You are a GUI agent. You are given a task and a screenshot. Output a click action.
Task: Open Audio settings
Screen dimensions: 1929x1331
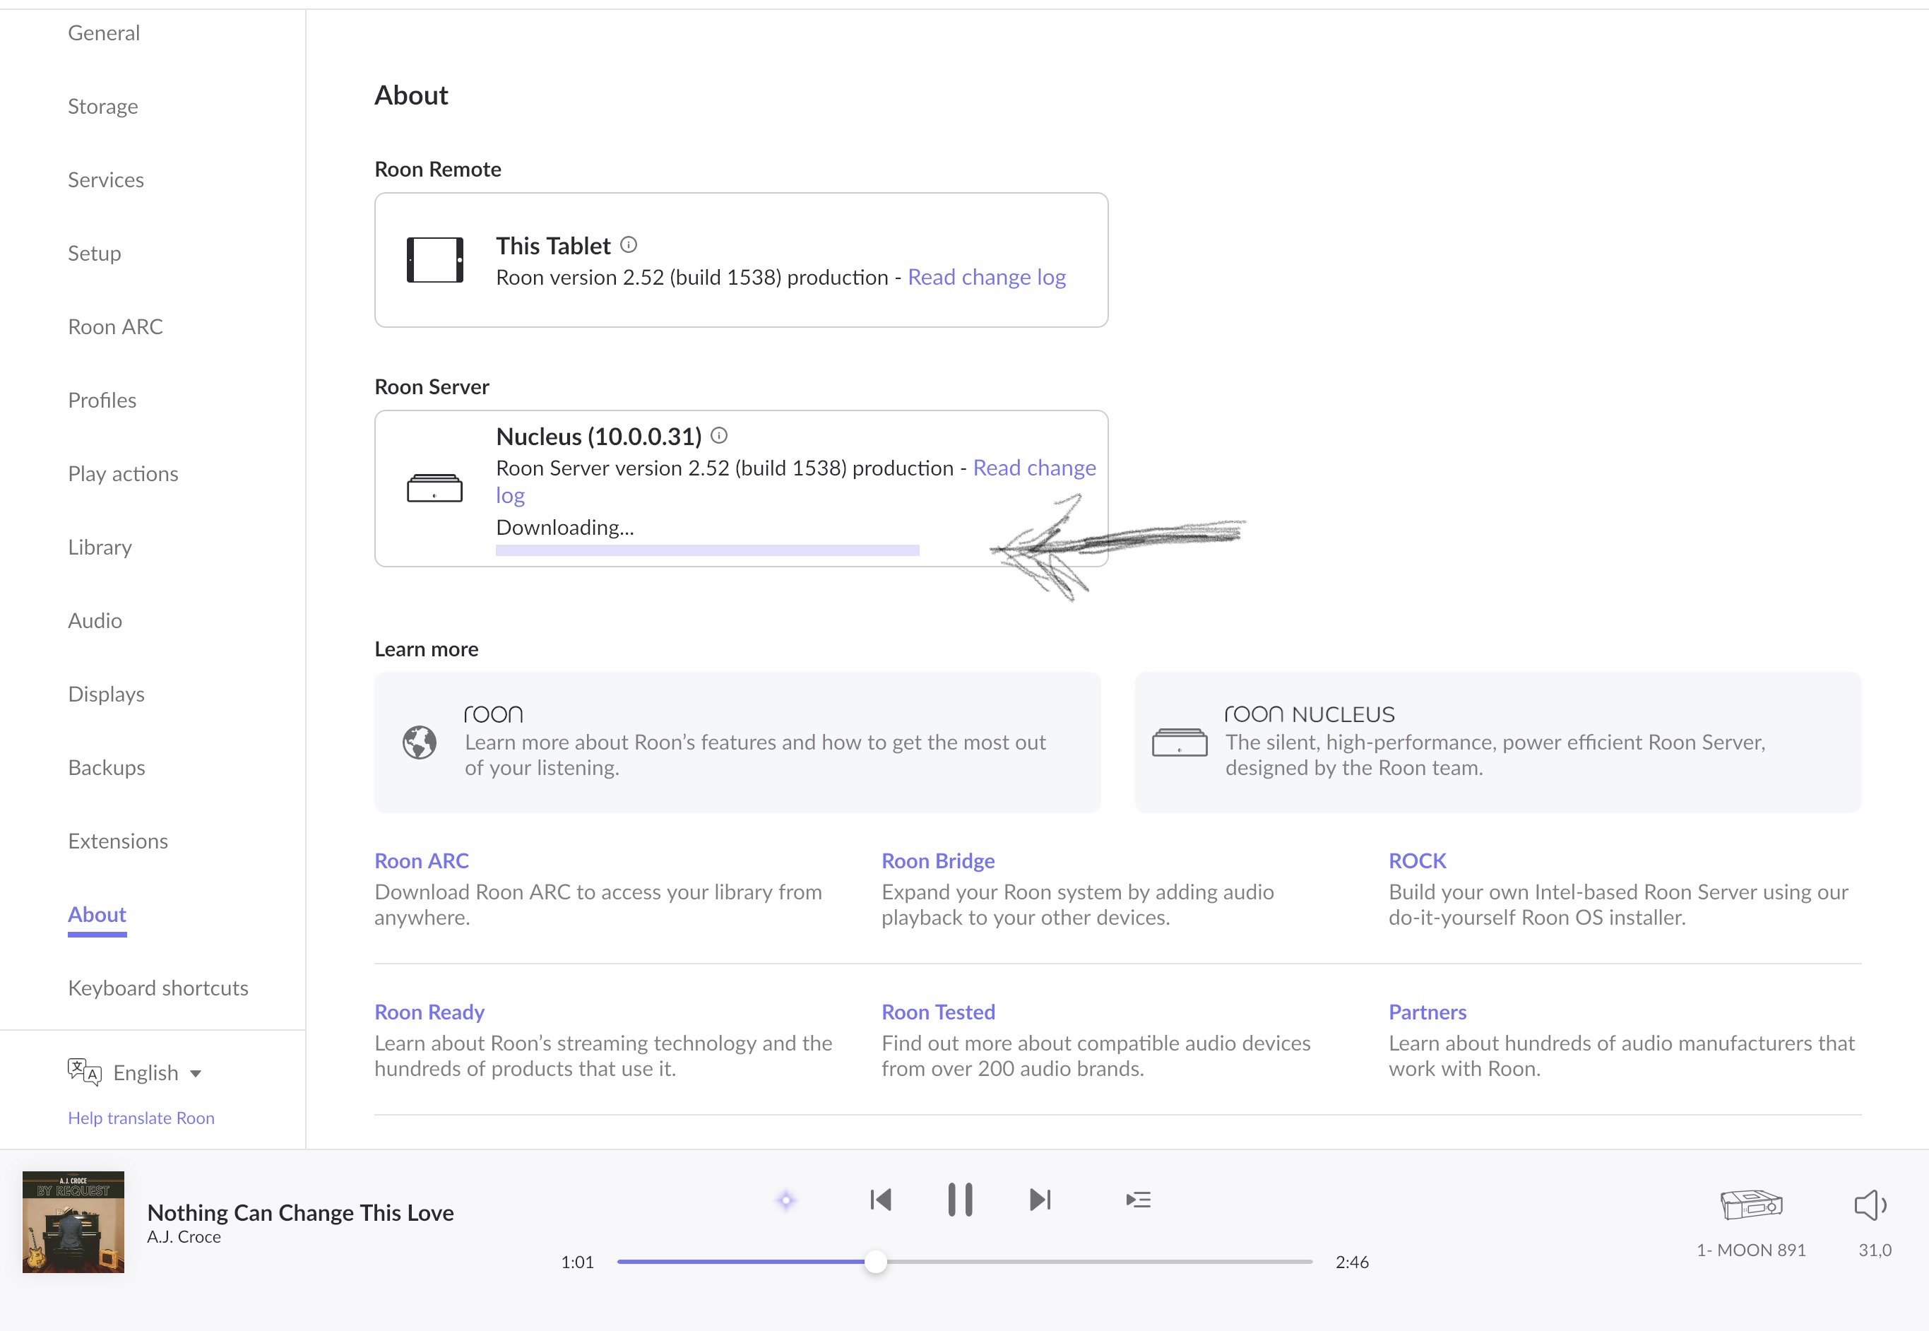pos(95,620)
